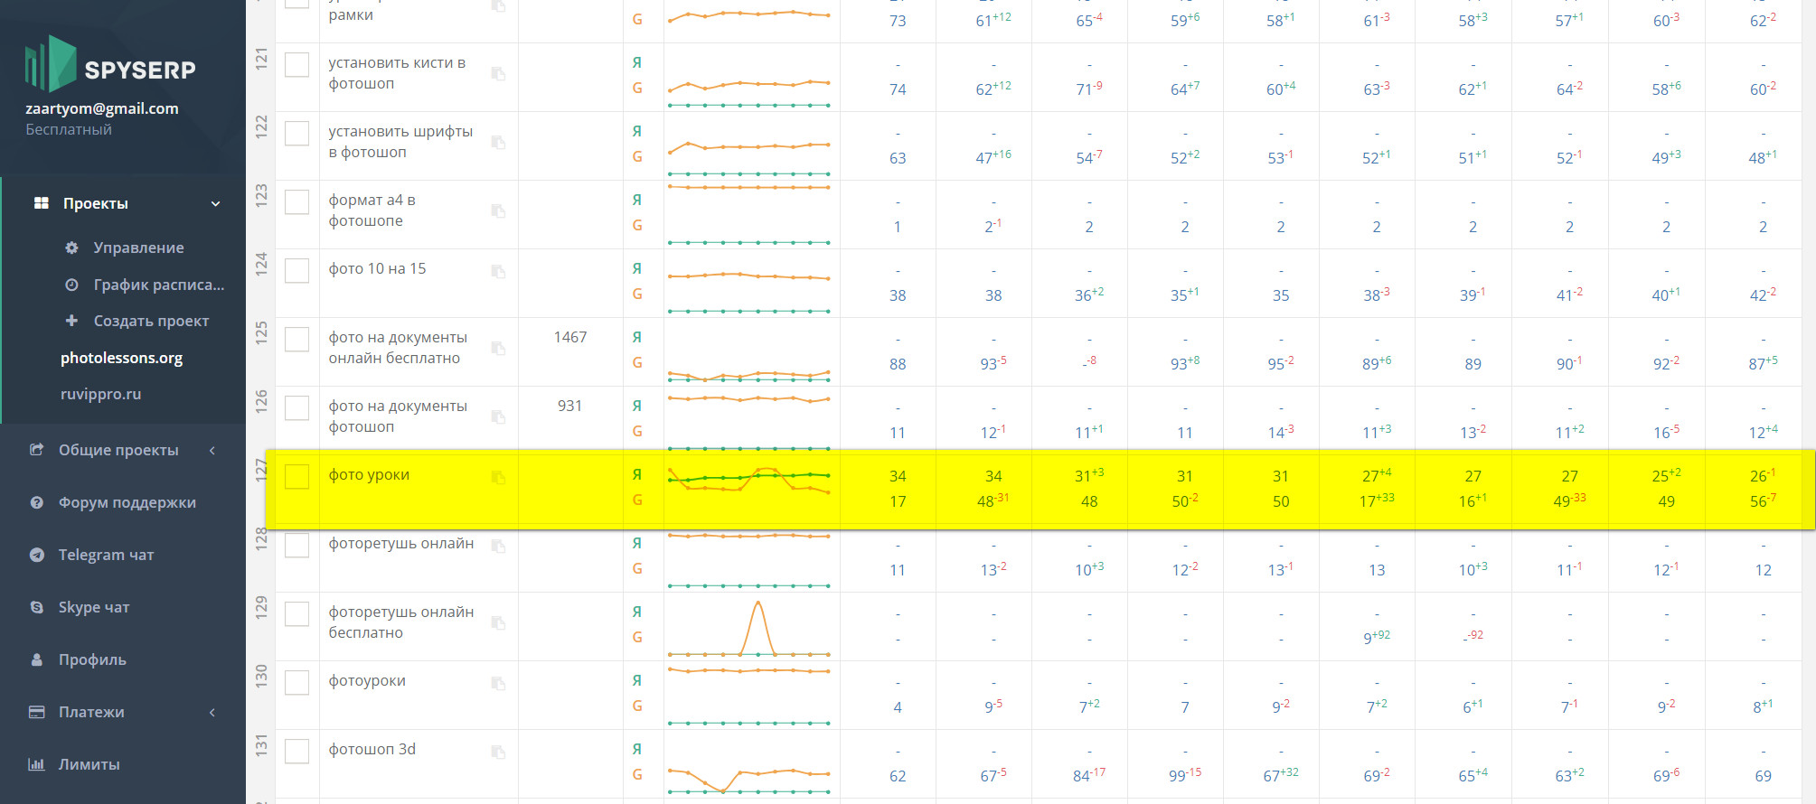Screen dimensions: 1816x804
Task: Click the Skype чат icon
Action: point(36,607)
